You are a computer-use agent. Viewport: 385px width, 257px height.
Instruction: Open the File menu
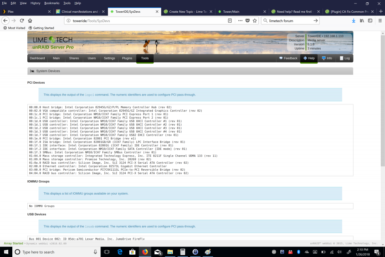click(4, 3)
